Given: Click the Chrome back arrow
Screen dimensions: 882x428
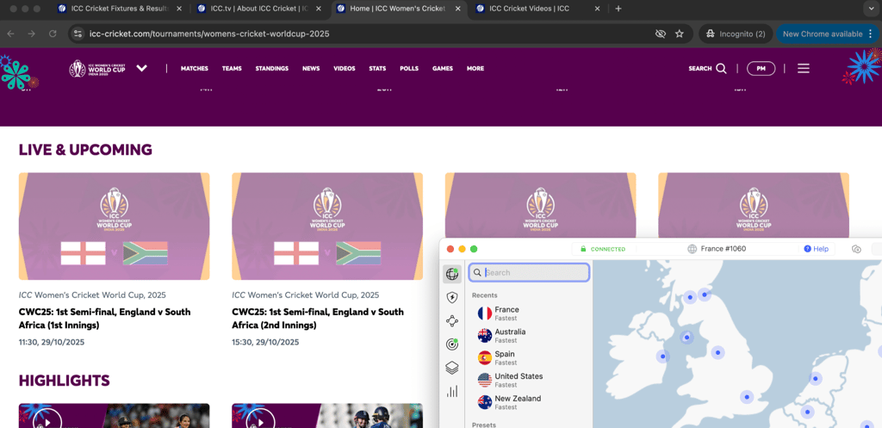Looking at the screenshot, I should click(10, 34).
